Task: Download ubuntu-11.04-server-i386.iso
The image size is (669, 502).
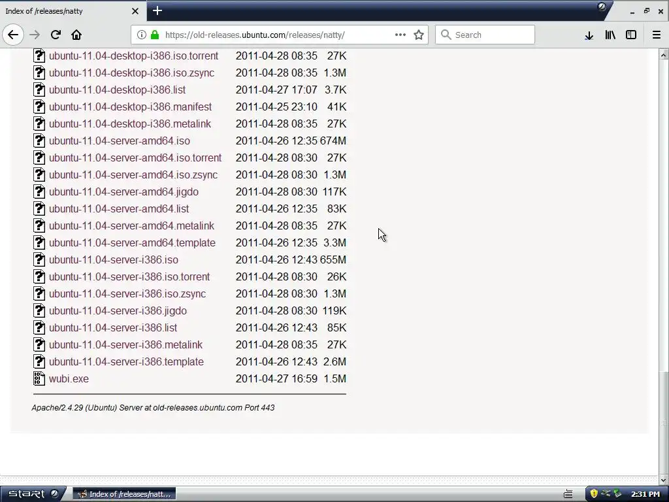Action: [114, 260]
